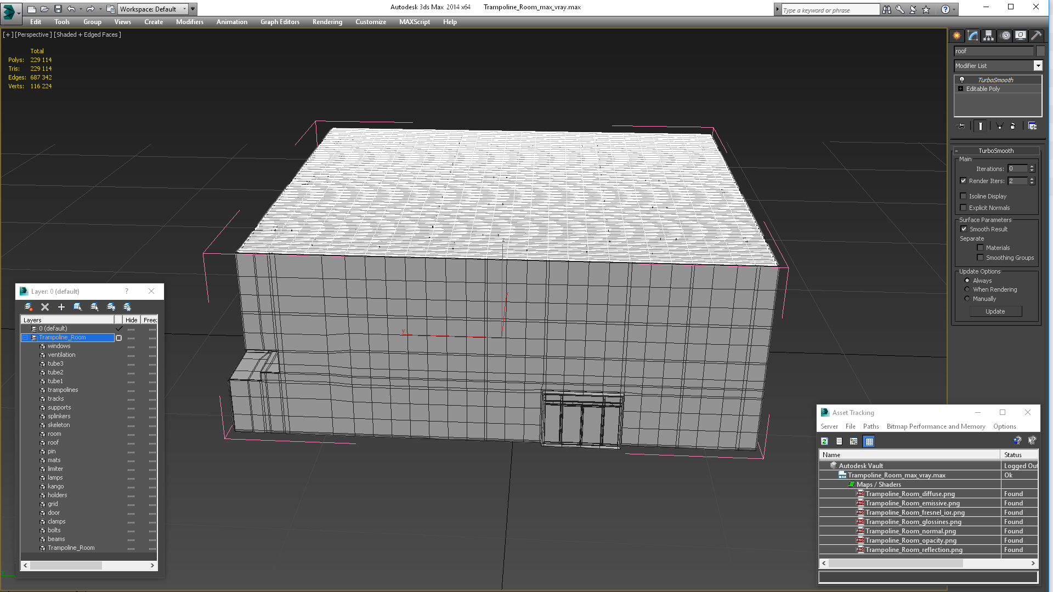Viewport: 1053px width, 592px height.
Task: Freeze/unfreeze all layers icon
Action: [127, 307]
